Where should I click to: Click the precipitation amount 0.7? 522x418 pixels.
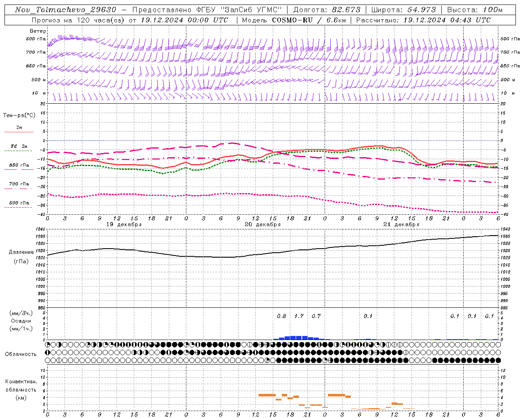(x=316, y=316)
